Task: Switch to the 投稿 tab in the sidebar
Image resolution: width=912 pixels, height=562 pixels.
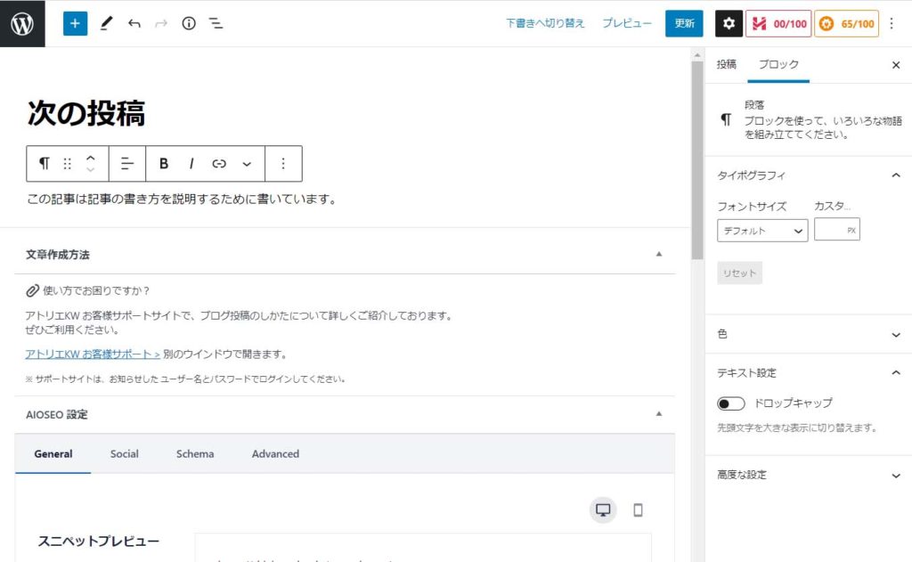Action: 725,64
